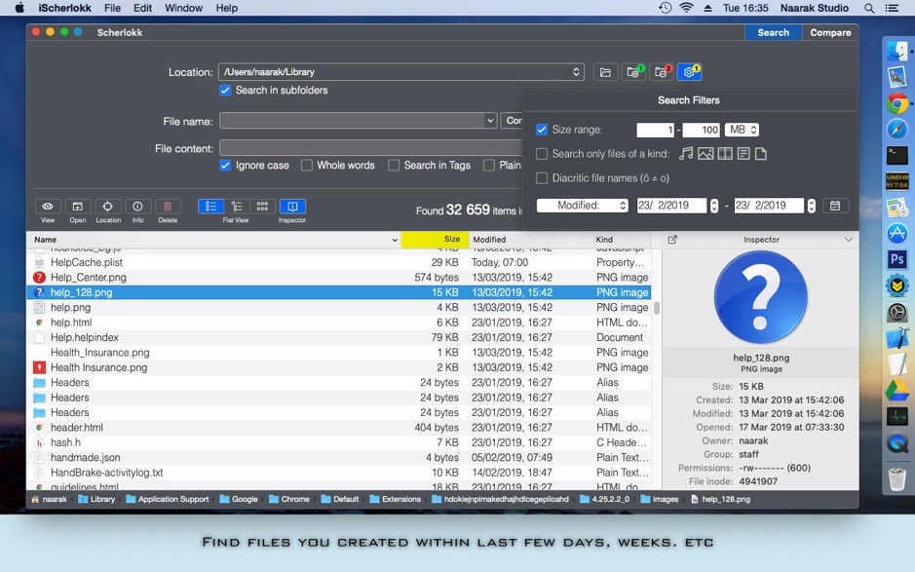Enable Diacritic file names option
Viewport: 915px width, 572px height.
(x=542, y=178)
